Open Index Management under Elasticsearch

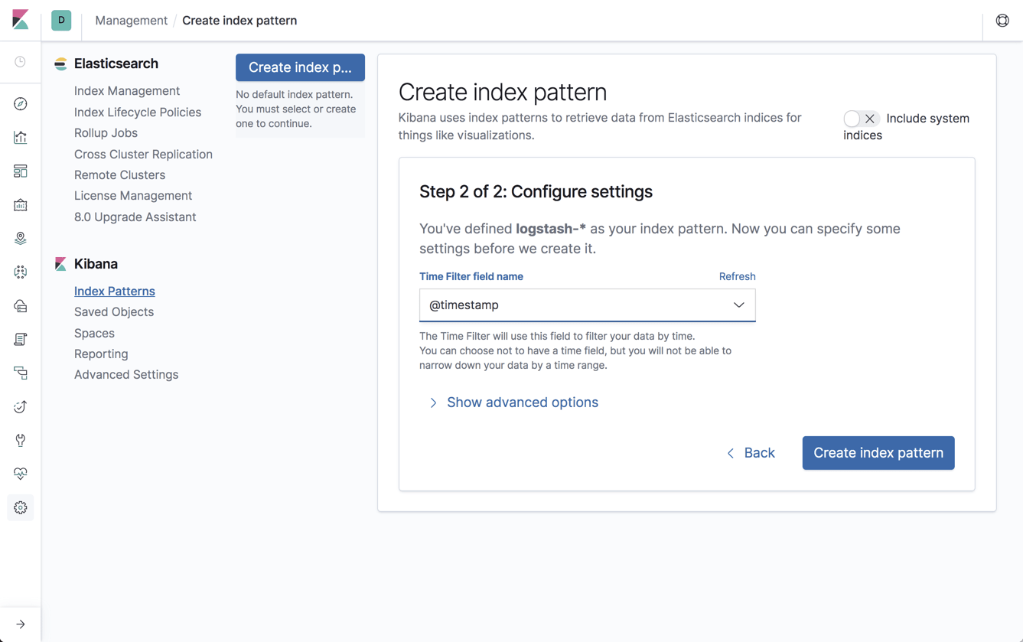point(127,91)
